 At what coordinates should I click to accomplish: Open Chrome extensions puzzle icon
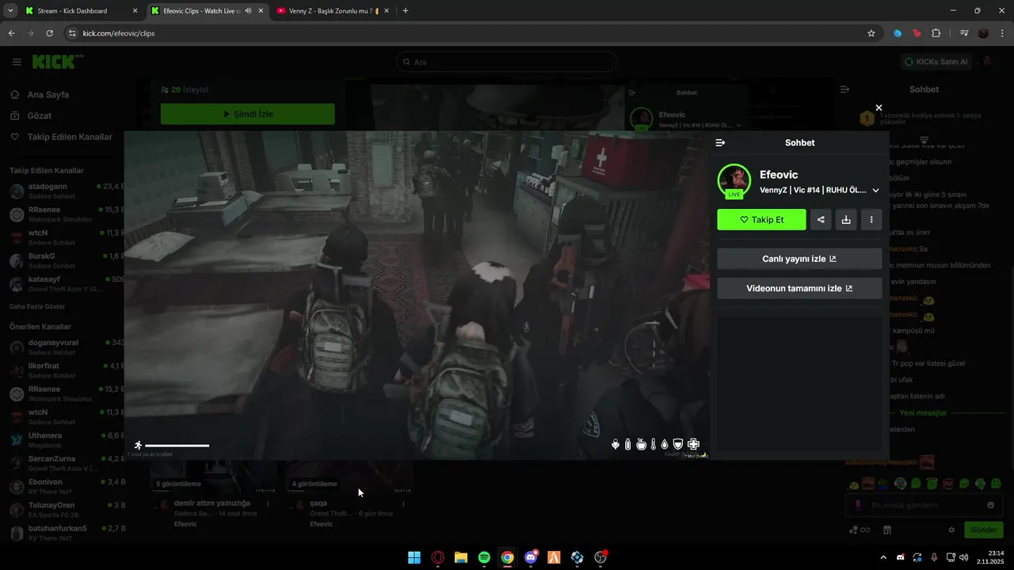click(936, 33)
